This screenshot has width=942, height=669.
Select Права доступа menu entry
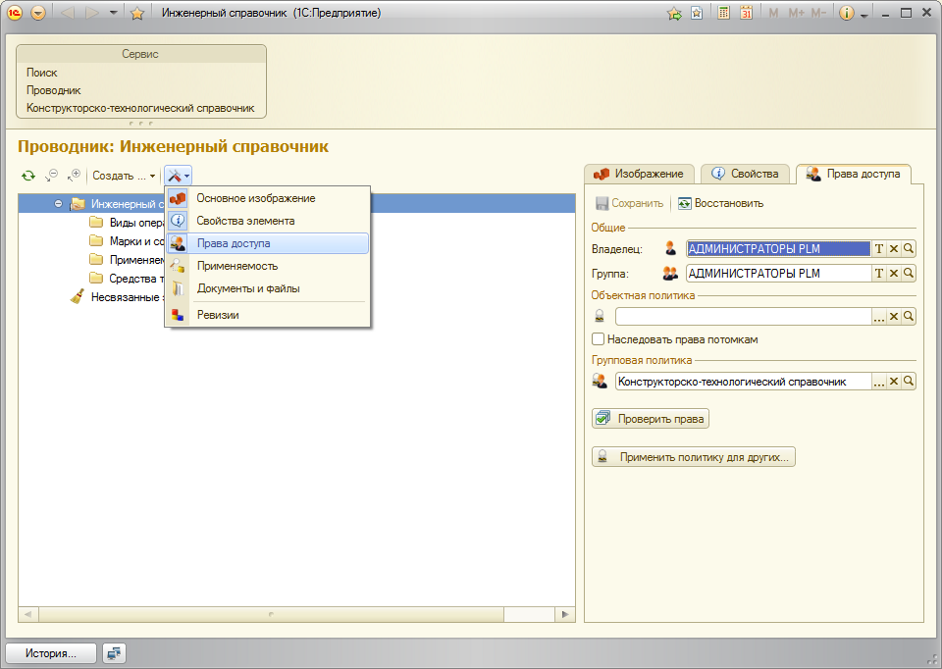[234, 243]
